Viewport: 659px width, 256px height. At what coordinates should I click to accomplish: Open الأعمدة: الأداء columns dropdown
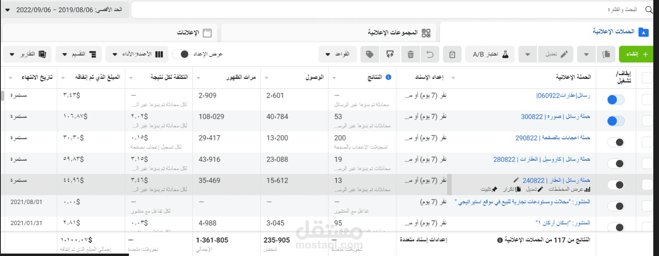(137, 54)
